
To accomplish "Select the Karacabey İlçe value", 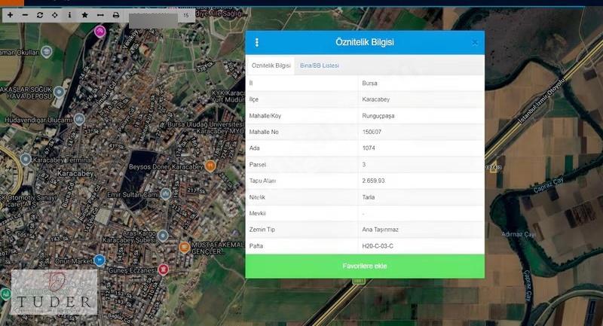I will (375, 99).
